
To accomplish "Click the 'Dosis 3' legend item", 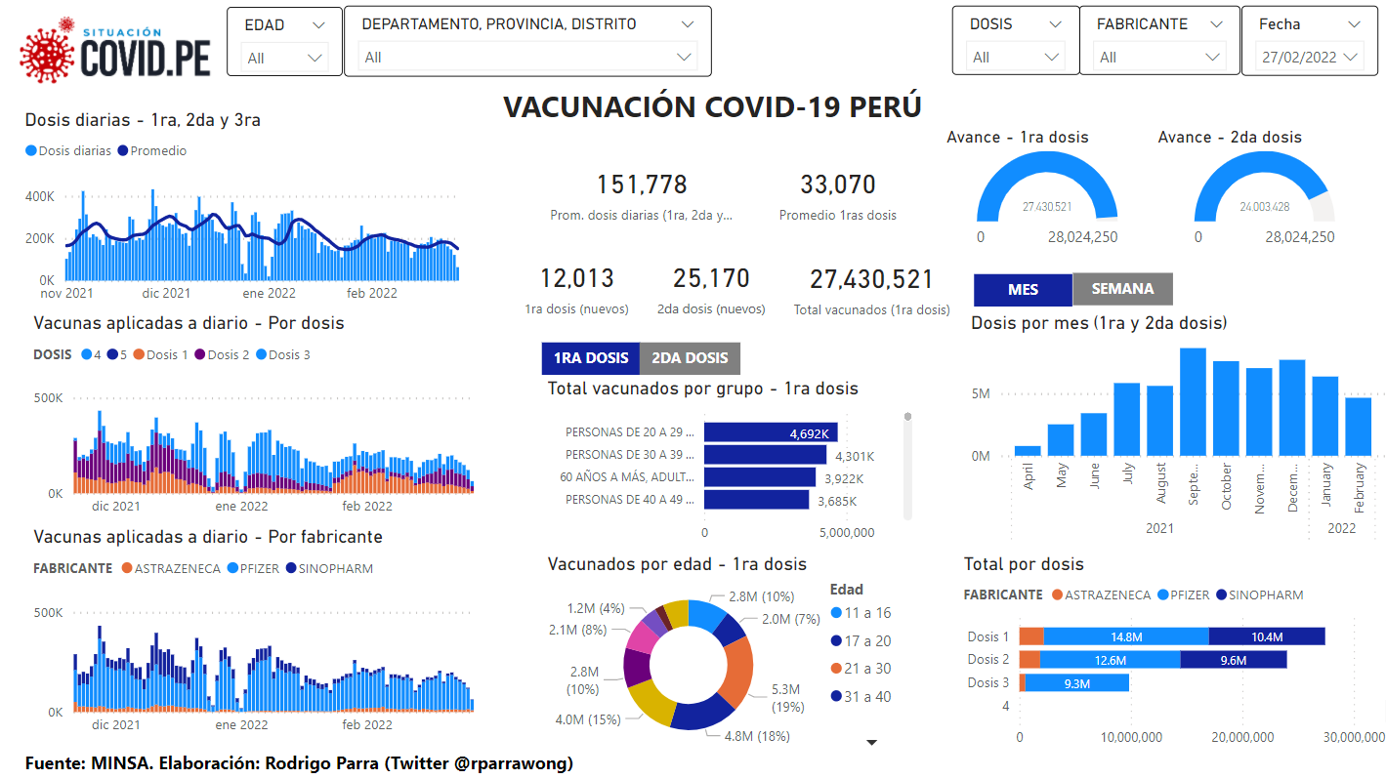I will 283,355.
